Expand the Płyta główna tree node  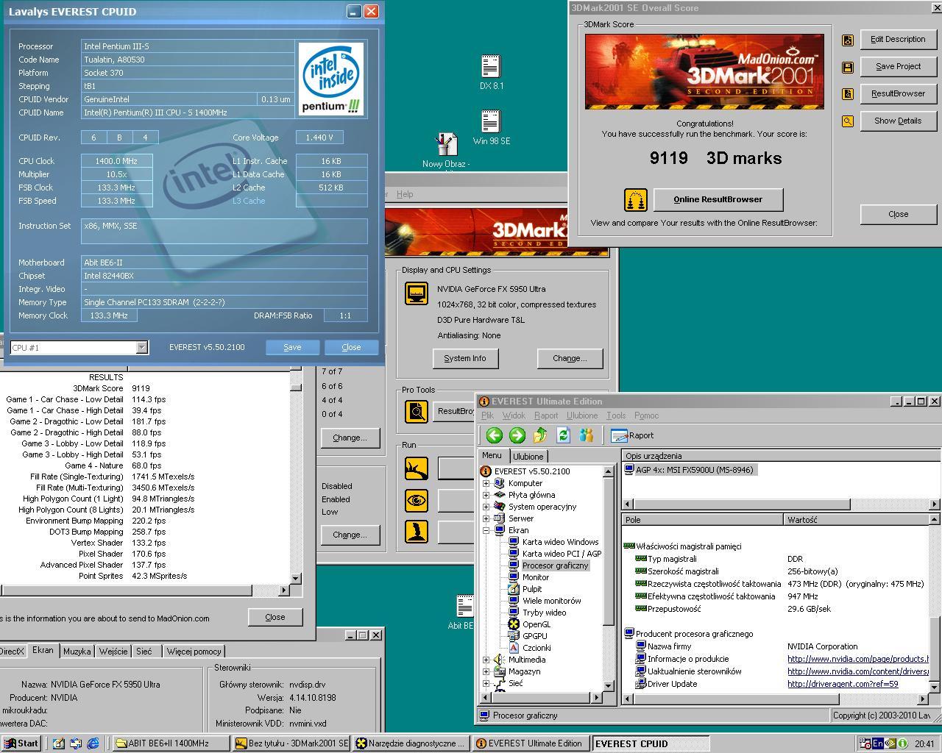(486, 495)
